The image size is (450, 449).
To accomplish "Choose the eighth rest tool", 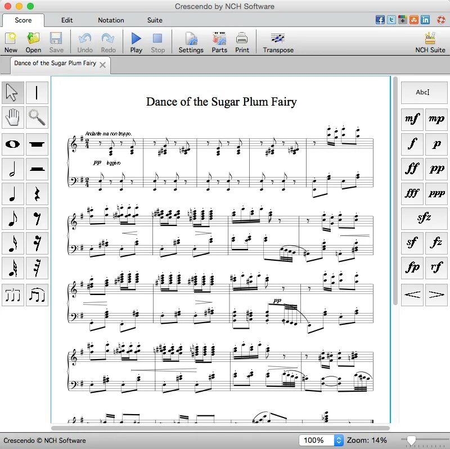I will (x=37, y=219).
